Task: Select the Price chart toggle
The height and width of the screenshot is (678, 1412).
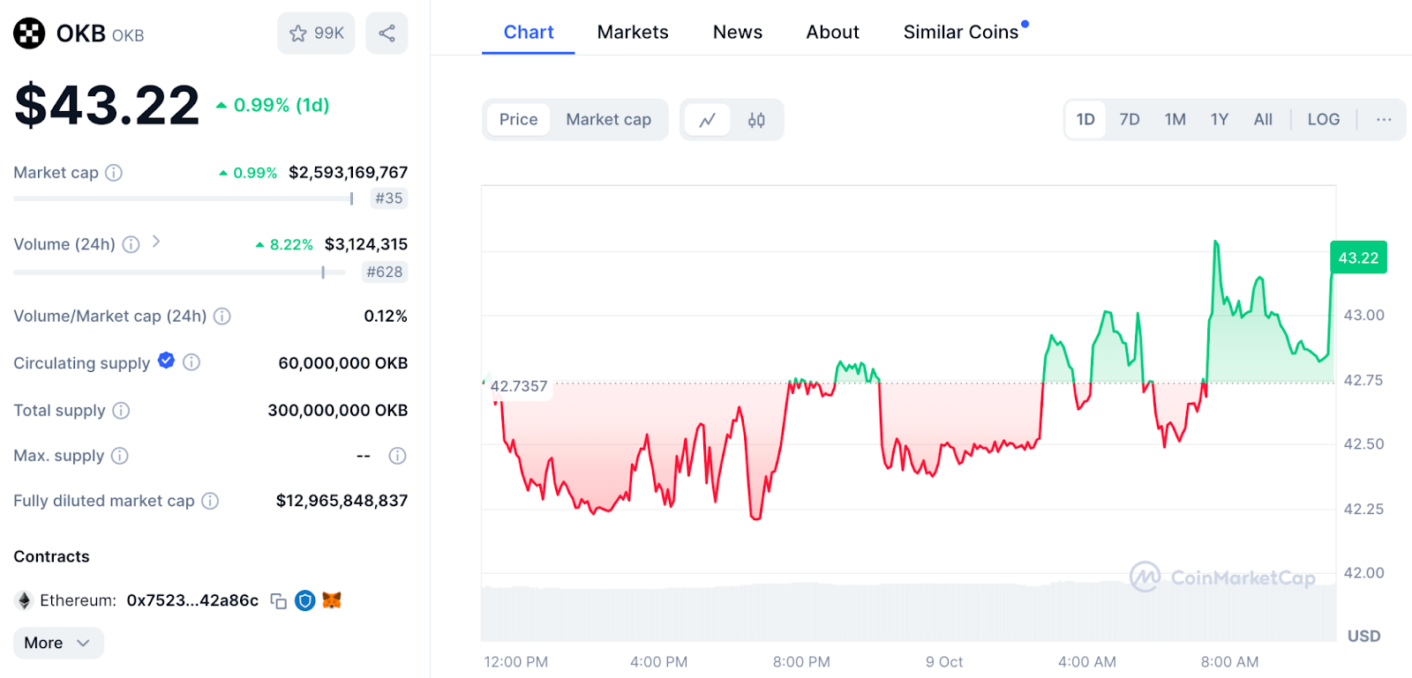Action: tap(518, 120)
